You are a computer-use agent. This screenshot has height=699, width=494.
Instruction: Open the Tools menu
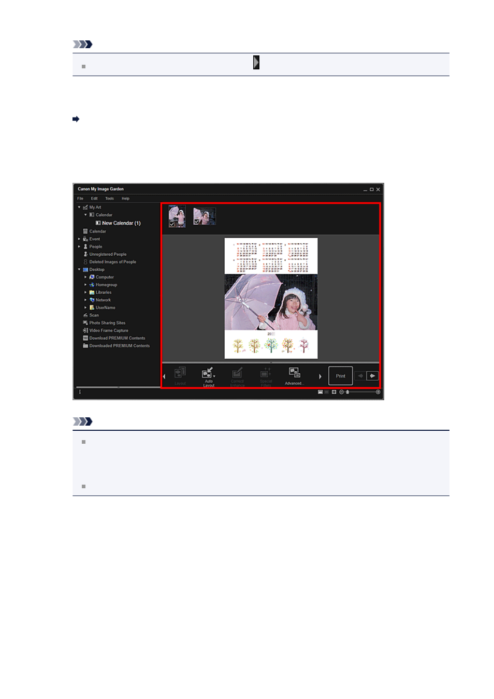tap(109, 198)
